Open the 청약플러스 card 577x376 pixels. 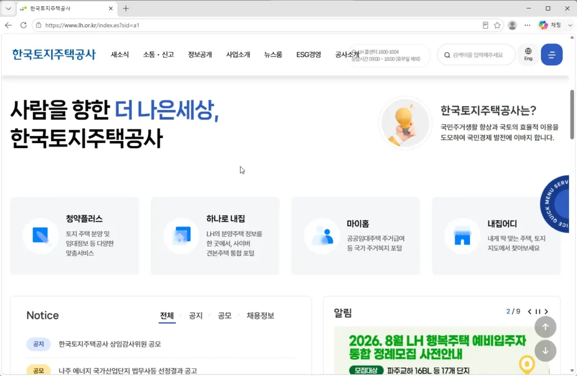[74, 236]
